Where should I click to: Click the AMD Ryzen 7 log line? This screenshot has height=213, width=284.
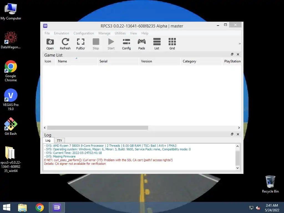110,146
